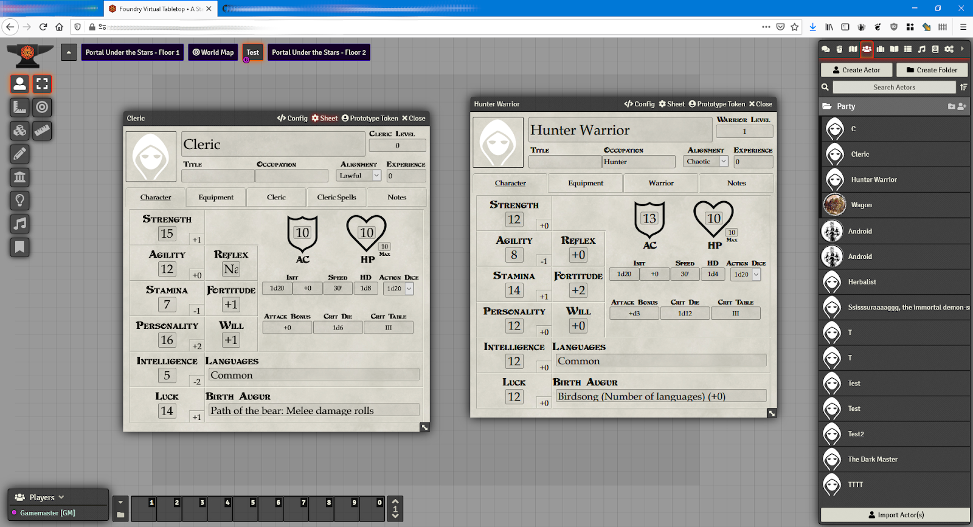Open the Hunter Warrior Alignment dropdown
This screenshot has width=973, height=527.
point(706,162)
